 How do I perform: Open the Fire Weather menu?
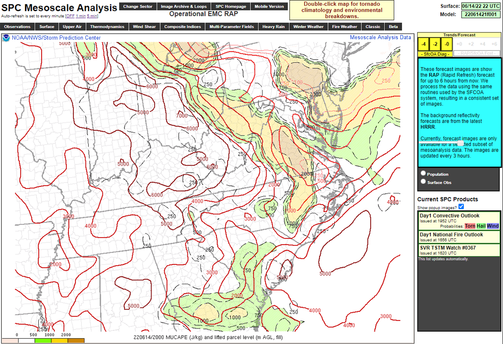coord(345,27)
